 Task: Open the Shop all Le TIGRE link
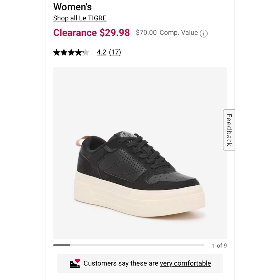click(x=80, y=18)
